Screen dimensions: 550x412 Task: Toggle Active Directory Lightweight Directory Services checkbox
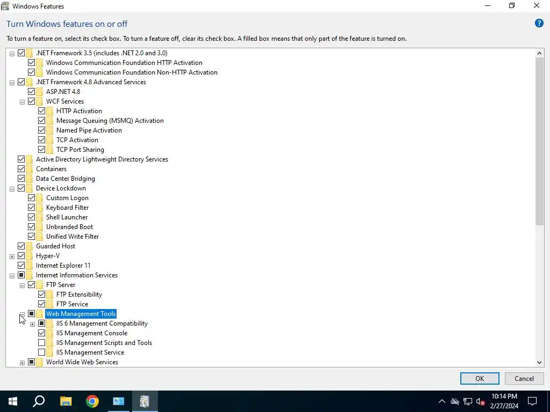click(x=21, y=159)
